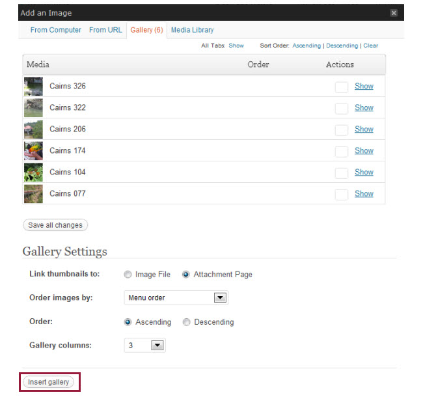Viewport: 423px width, 397px height.
Task: Open the Media Library tab
Action: pyautogui.click(x=192, y=30)
